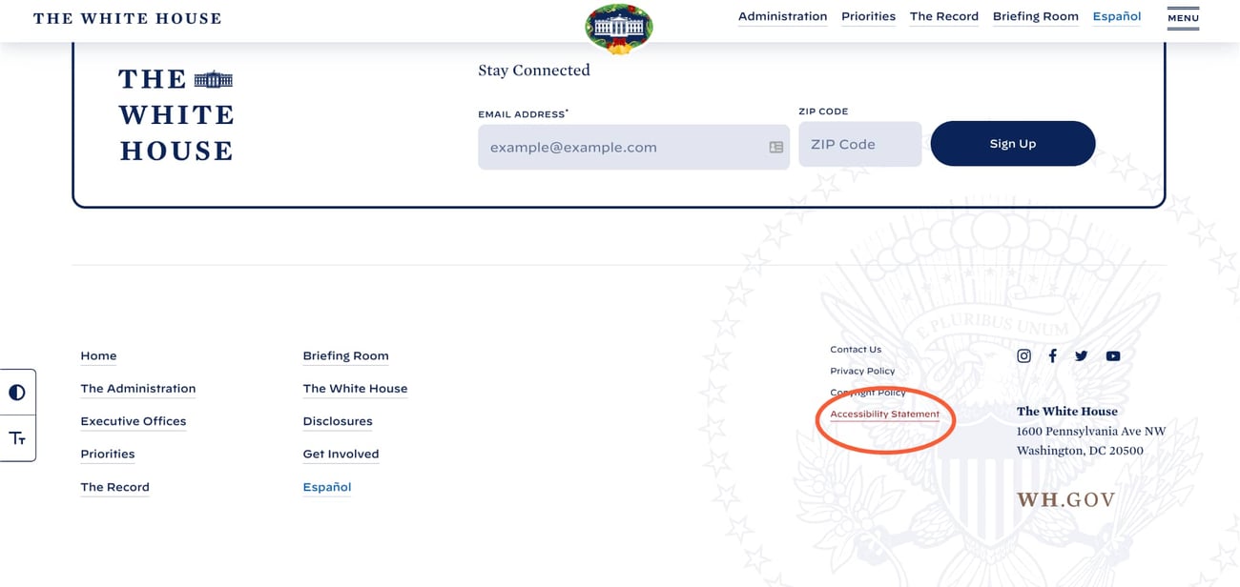
Task: Select Priorities in the top navigation
Action: 868,16
